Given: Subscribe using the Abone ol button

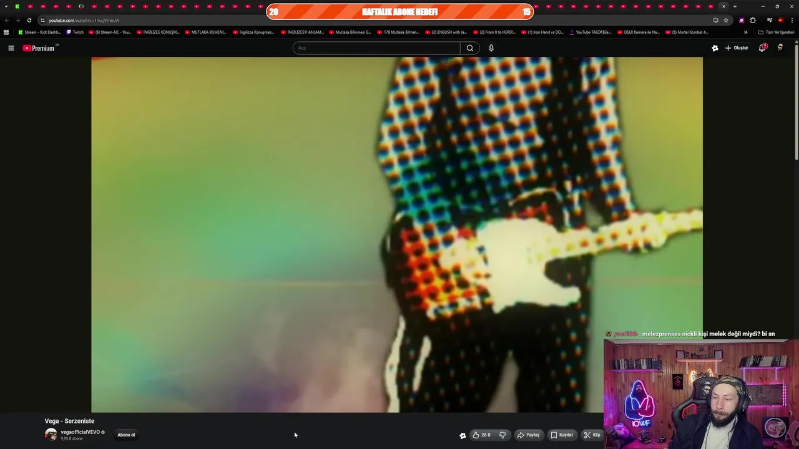Looking at the screenshot, I should click(126, 435).
